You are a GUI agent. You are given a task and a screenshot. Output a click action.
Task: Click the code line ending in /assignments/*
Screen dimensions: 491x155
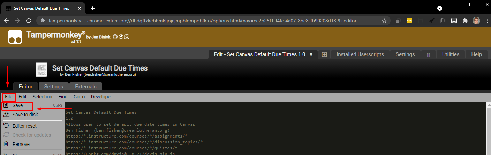127,136
